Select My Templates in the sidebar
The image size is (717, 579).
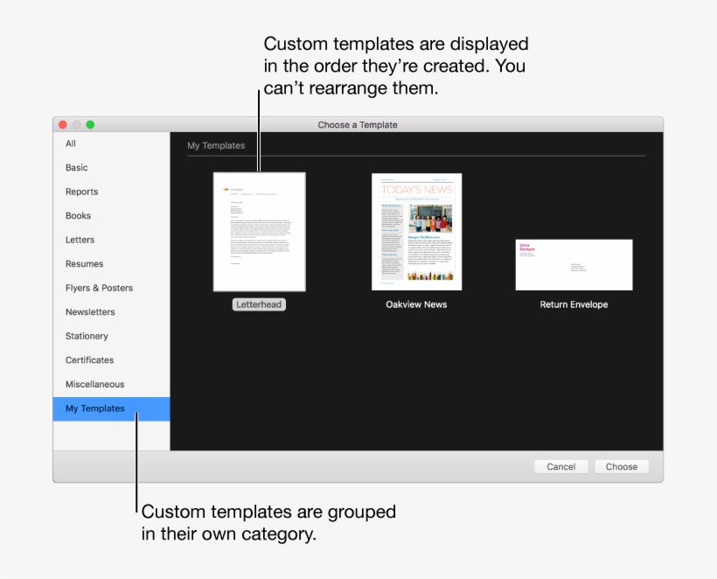(94, 408)
